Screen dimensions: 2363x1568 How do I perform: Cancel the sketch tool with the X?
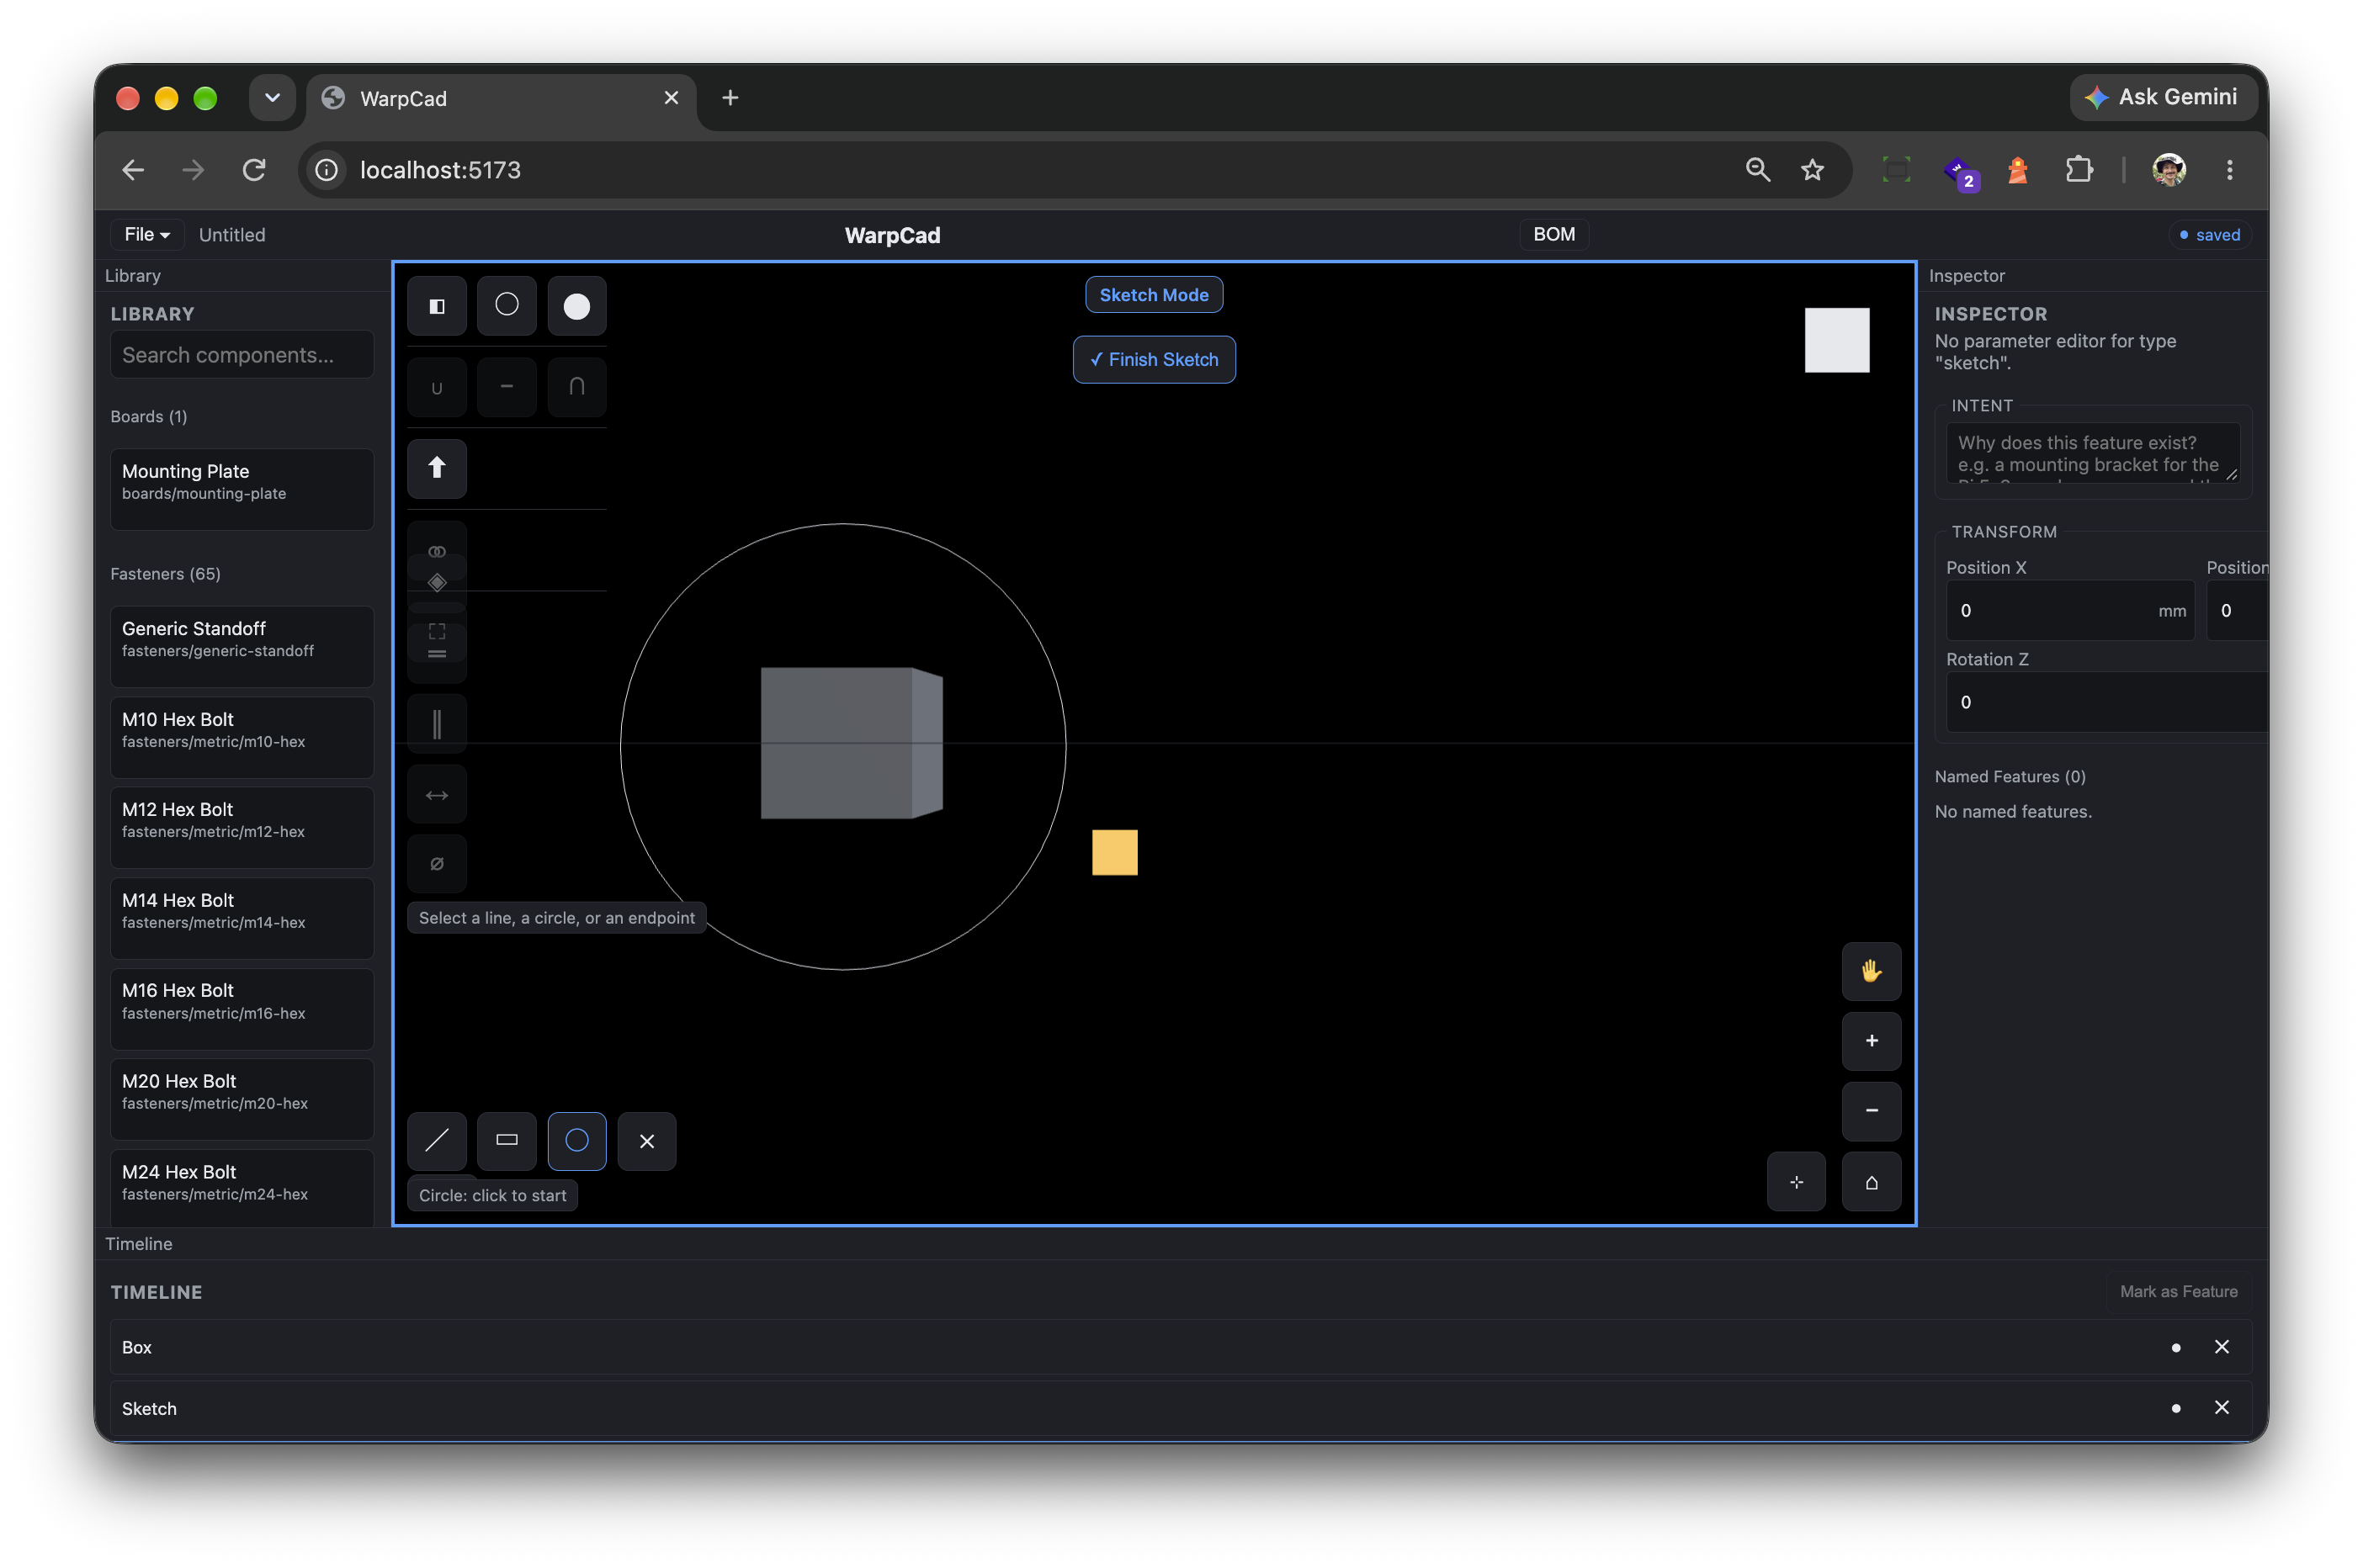pyautogui.click(x=646, y=1141)
